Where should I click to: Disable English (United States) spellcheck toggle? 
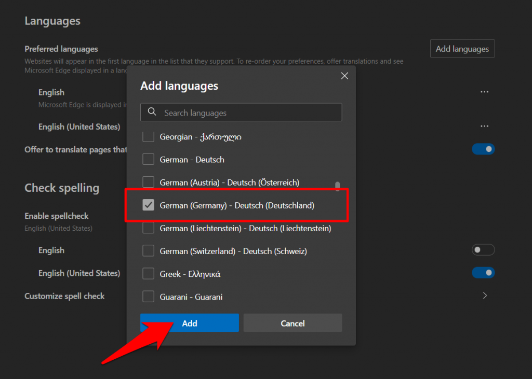coord(483,272)
